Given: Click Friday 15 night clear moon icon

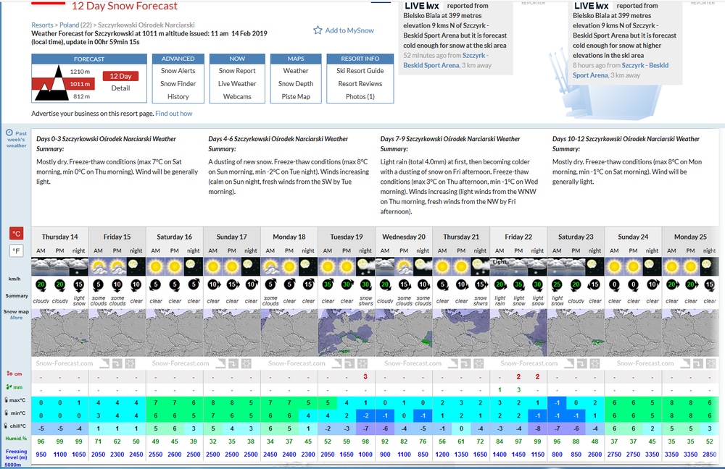Looking at the screenshot, I should (136, 267).
